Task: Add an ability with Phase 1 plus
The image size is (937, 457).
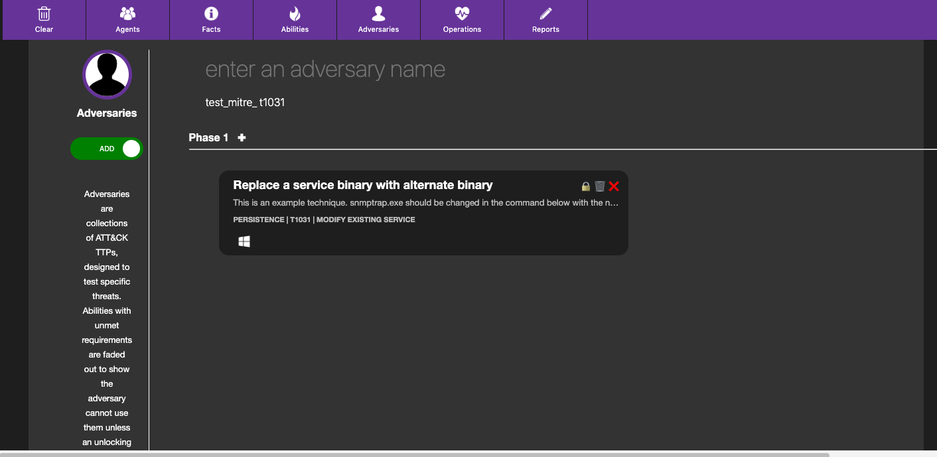Action: [242, 137]
